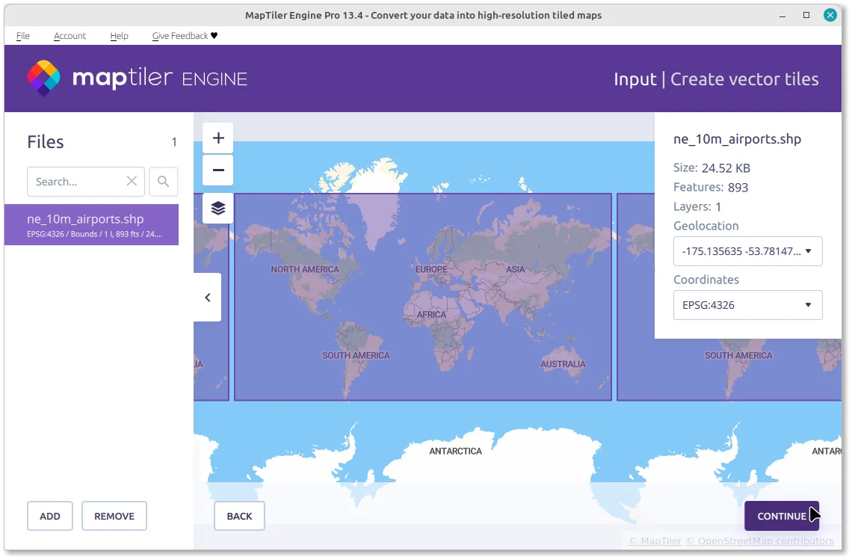The width and height of the screenshot is (849, 557).
Task: Click the Layers: 1 text
Action: [697, 206]
